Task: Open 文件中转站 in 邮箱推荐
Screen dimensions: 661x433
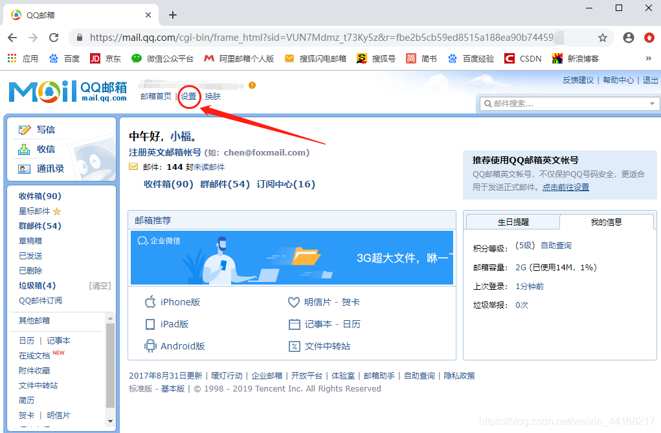Action: (319, 346)
